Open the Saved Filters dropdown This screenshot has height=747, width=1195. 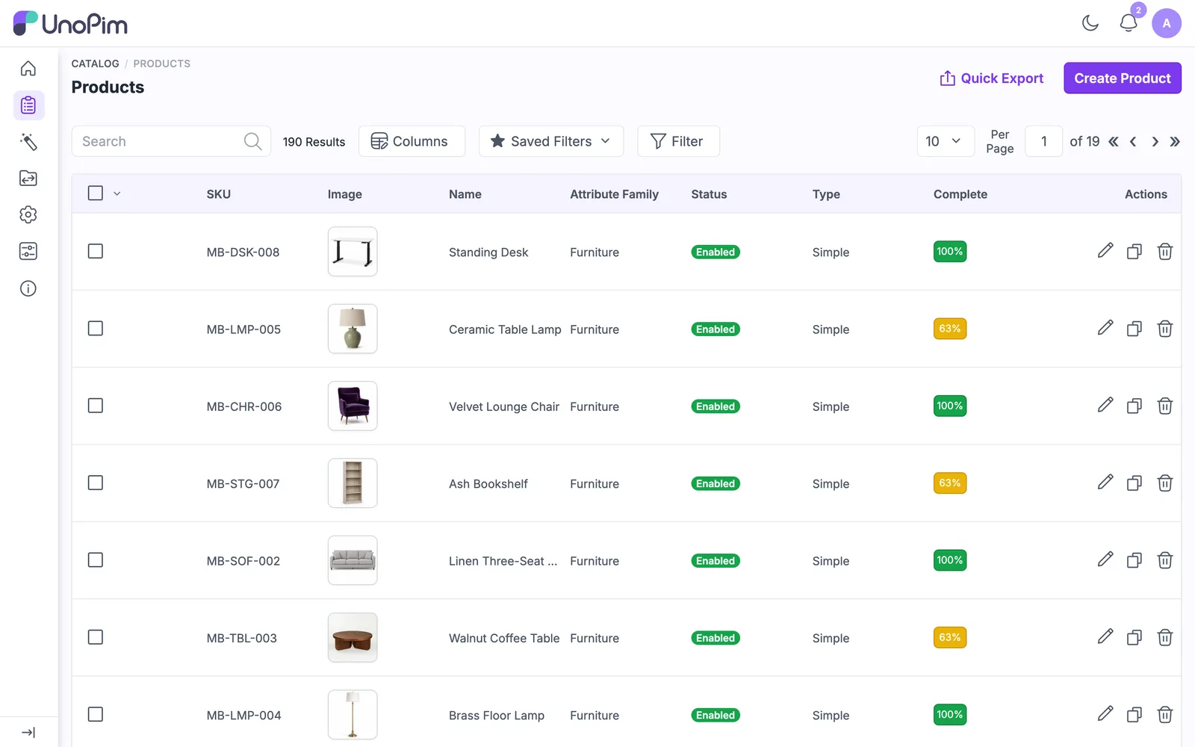pyautogui.click(x=551, y=141)
